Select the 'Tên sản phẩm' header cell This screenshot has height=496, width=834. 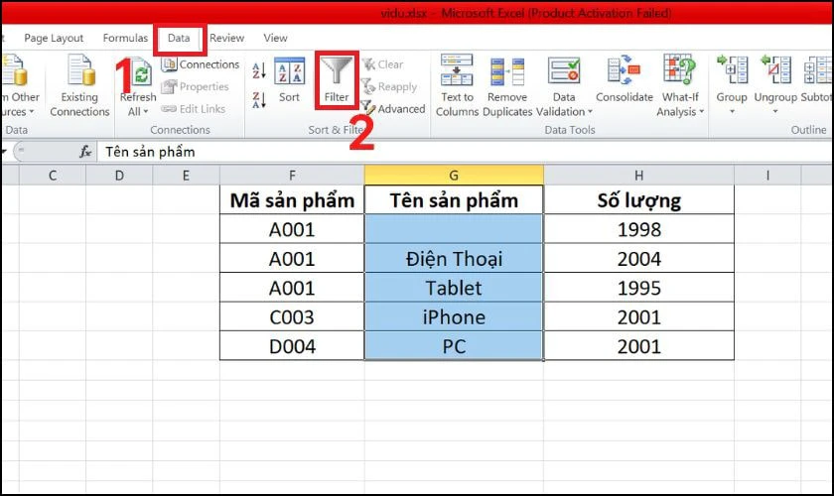pos(454,200)
